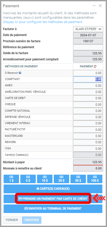
Task: Add a 10 $ cash bill amount
Action: click(x=45, y=179)
